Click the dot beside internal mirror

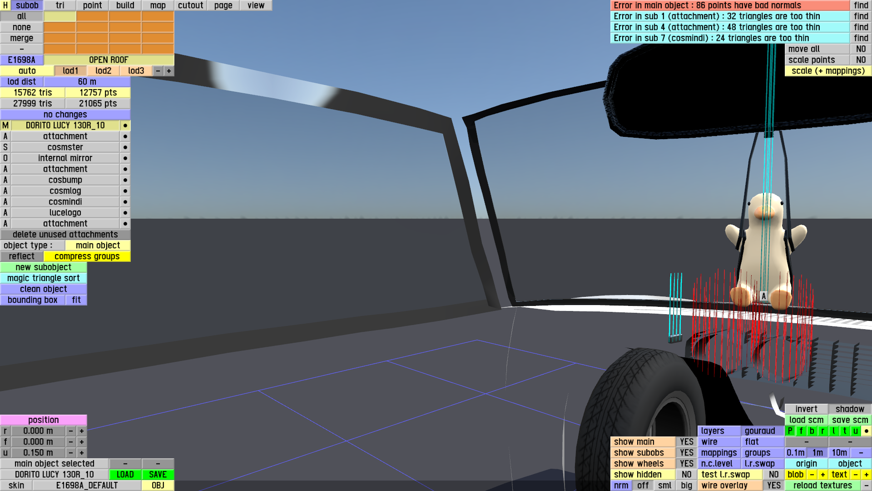tap(125, 158)
